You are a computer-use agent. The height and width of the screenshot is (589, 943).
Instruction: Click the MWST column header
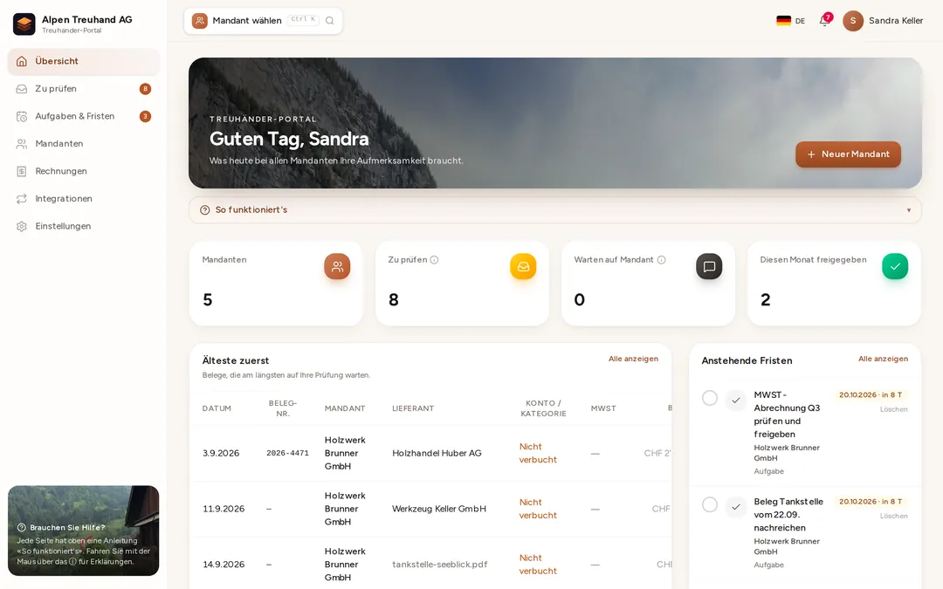coord(603,408)
